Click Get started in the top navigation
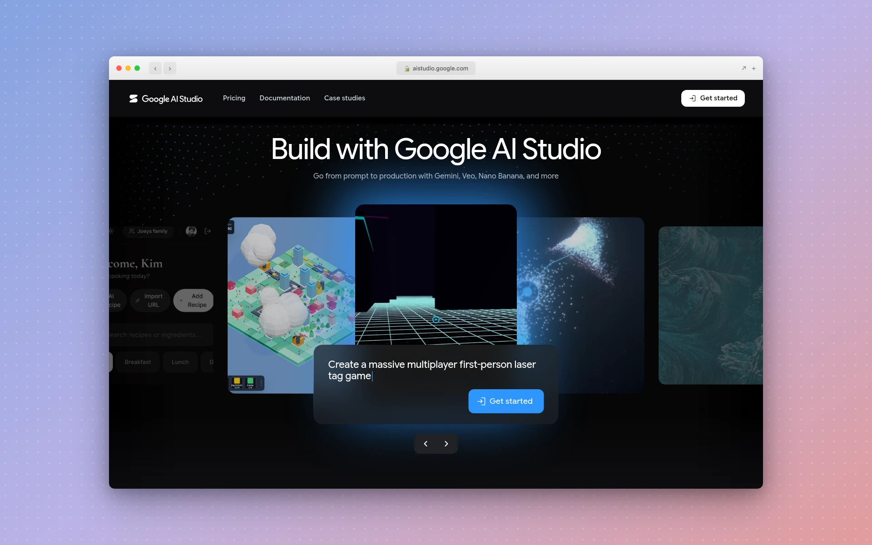Screen dimensions: 872x545 (713, 98)
